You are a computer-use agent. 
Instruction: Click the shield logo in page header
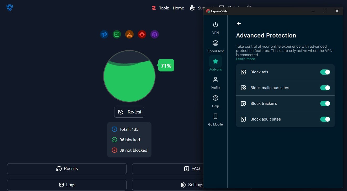(x=10, y=8)
